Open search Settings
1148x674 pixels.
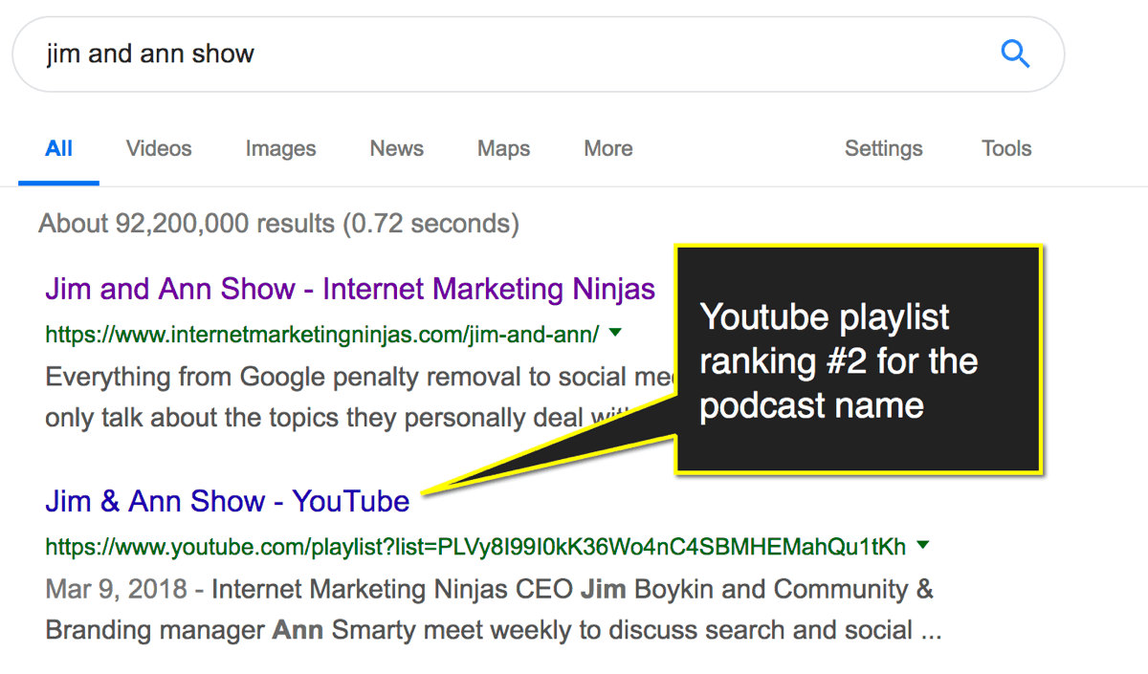click(884, 148)
